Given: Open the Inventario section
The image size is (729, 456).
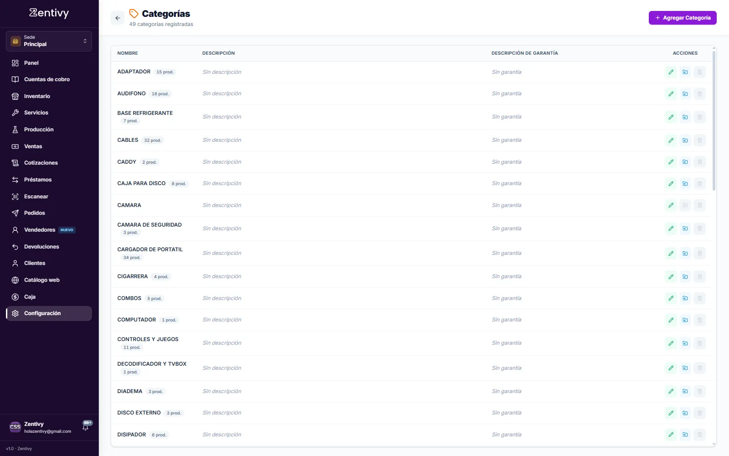Looking at the screenshot, I should [49, 96].
